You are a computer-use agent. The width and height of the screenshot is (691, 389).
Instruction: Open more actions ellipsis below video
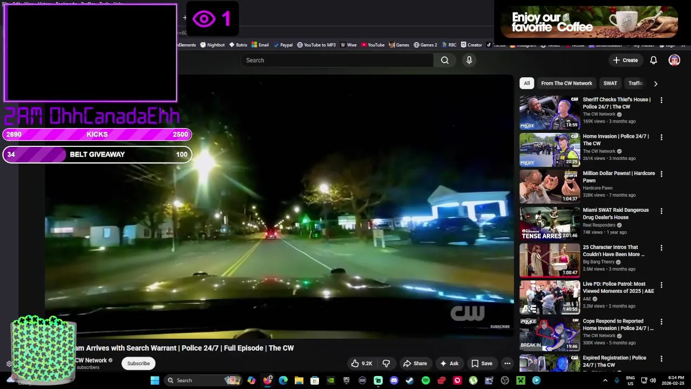[x=507, y=364]
